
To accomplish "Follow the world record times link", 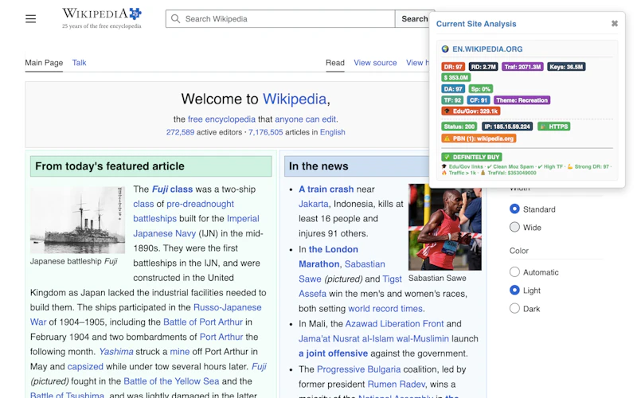I will point(386,309).
